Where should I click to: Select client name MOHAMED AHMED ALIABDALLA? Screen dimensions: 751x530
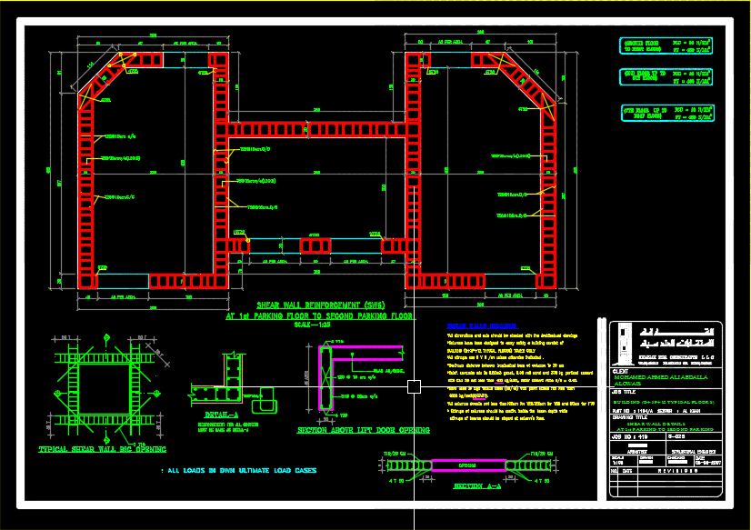point(662,376)
